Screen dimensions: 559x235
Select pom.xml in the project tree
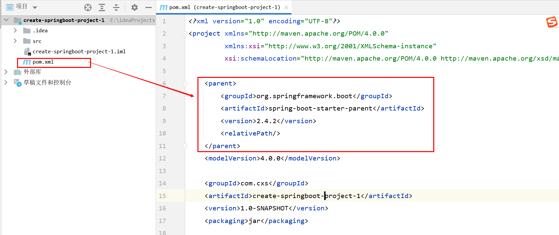43,62
